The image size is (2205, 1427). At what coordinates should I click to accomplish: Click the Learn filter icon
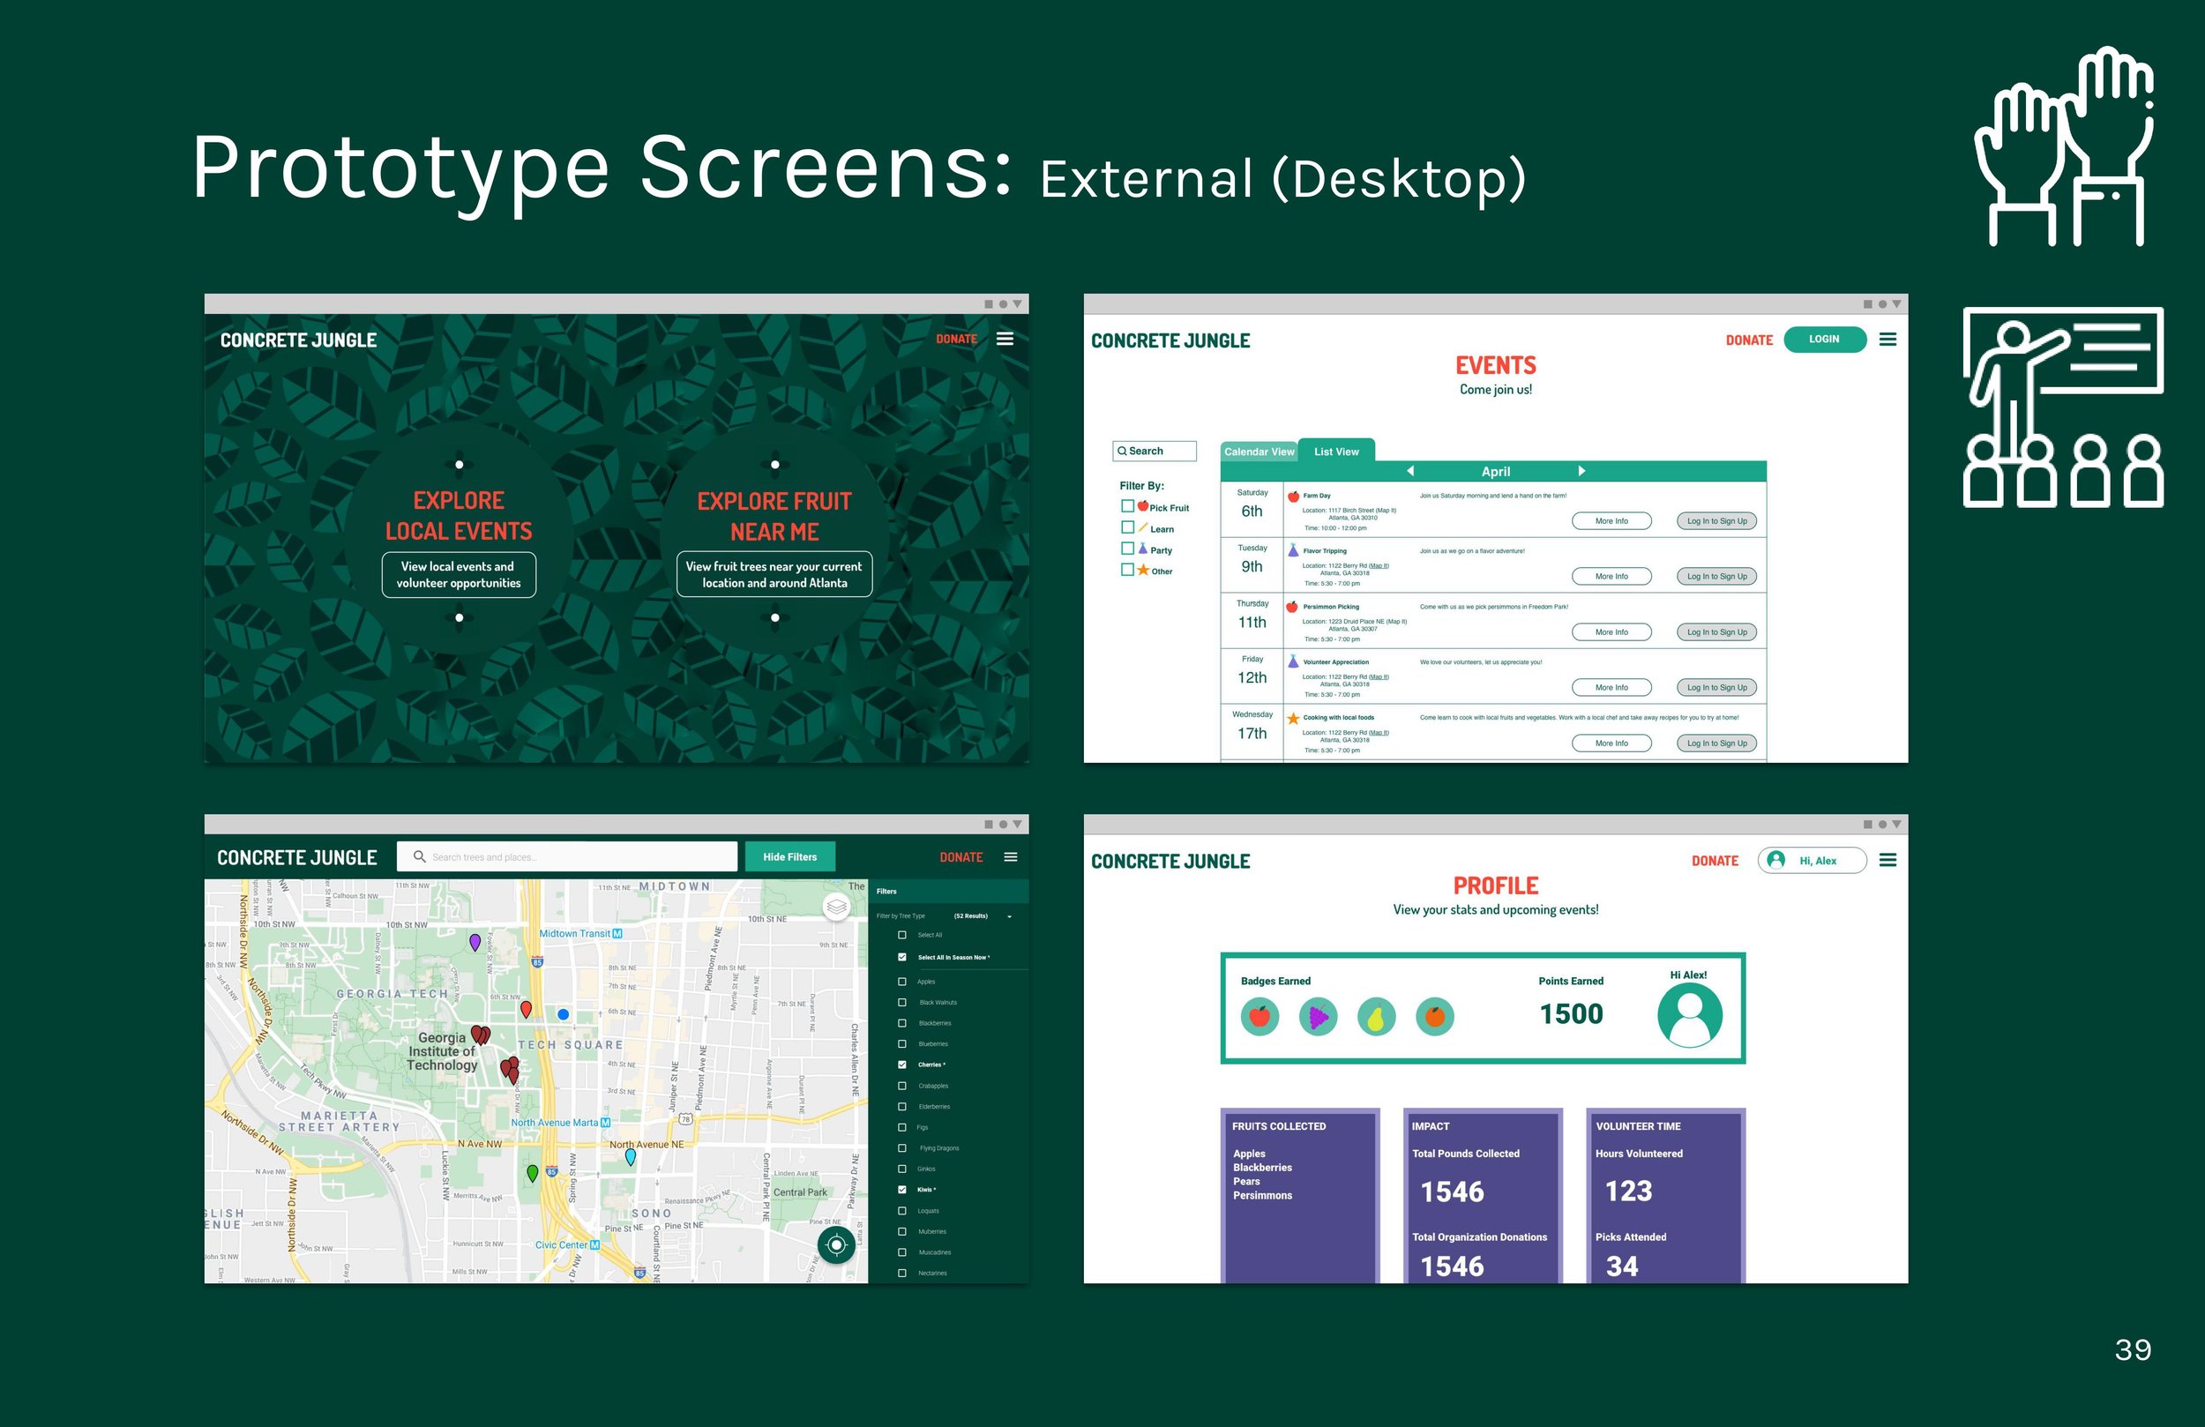click(x=1140, y=528)
